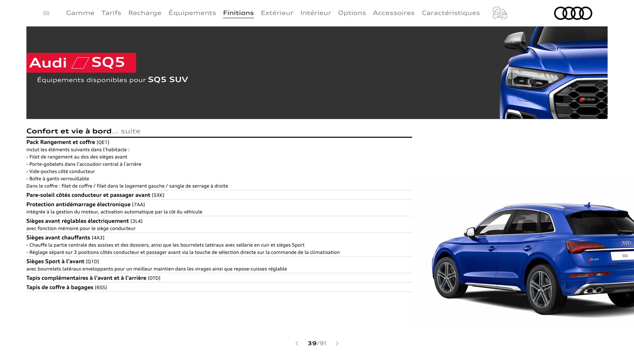Image resolution: width=634 pixels, height=357 pixels.
Task: Select 'Équipements disponibles pour SQ5 SUV' subtitle
Action: [x=112, y=80]
